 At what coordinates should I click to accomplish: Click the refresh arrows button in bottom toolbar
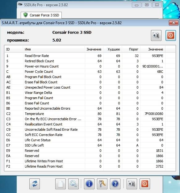click(35, 184)
